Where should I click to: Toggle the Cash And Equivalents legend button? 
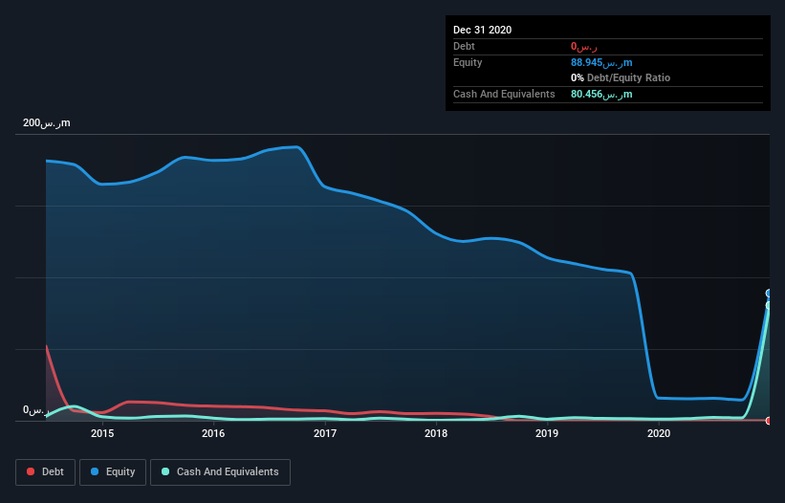pos(220,472)
